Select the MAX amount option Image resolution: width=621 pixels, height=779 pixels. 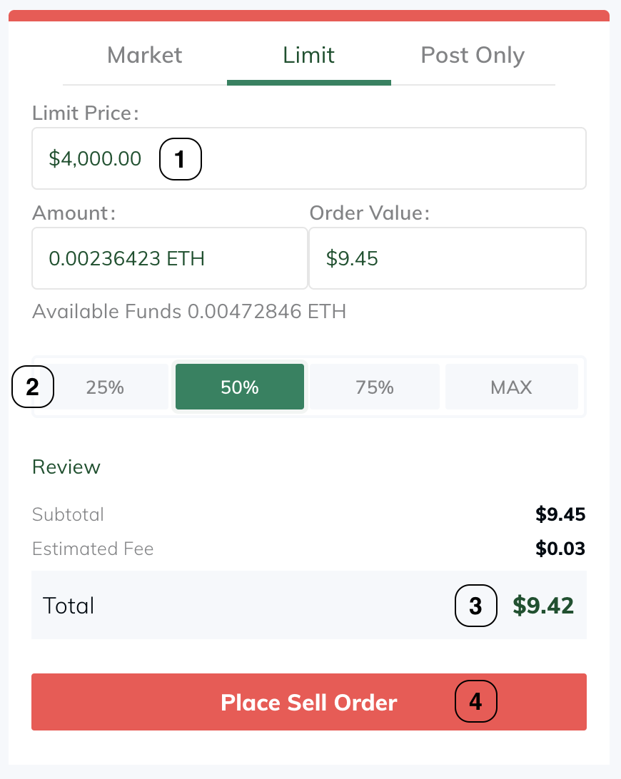[511, 387]
